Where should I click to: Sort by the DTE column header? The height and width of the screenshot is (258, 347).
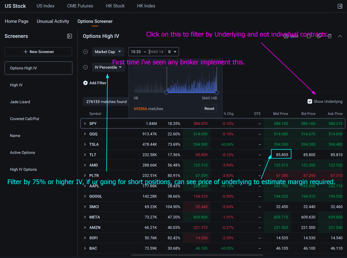point(257,114)
